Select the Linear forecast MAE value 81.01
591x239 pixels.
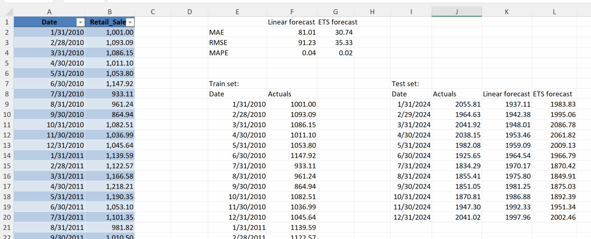pos(307,33)
